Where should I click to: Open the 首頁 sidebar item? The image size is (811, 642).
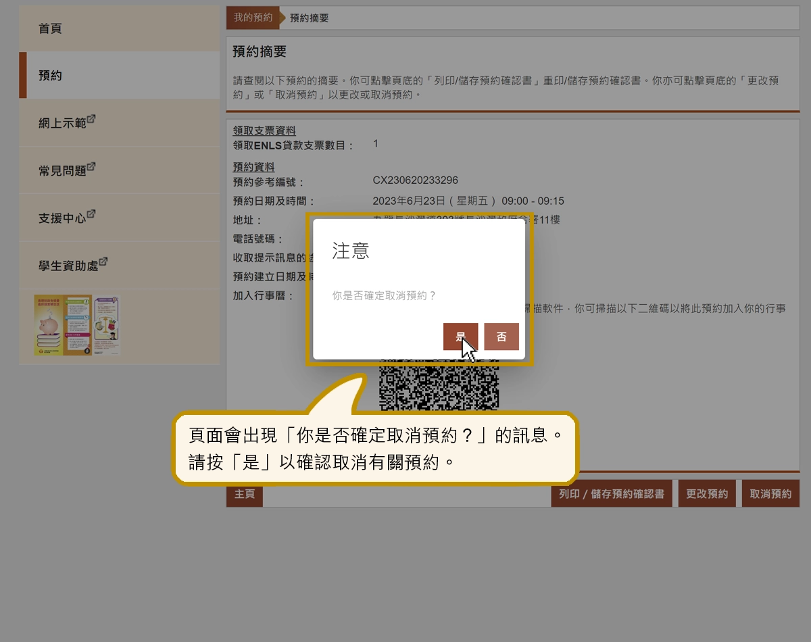coord(49,28)
